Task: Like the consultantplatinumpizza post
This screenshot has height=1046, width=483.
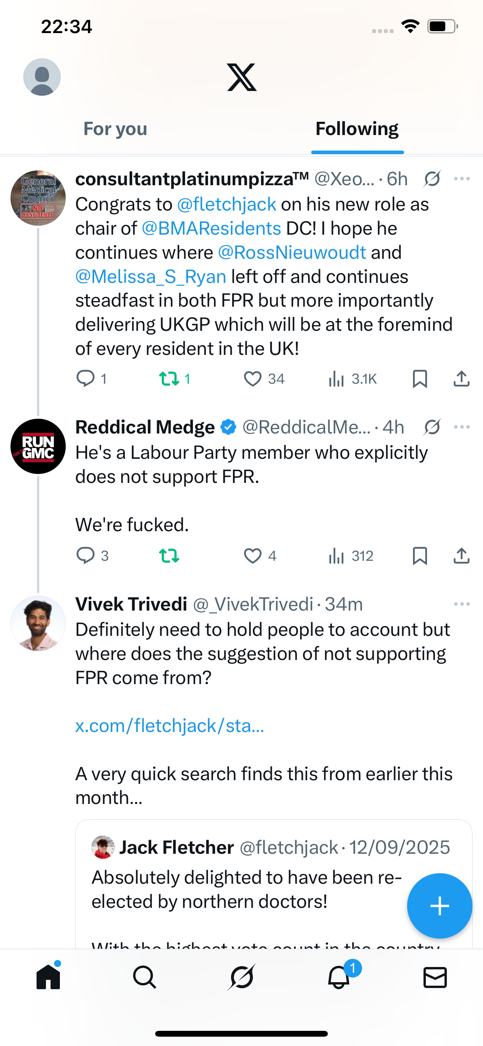Action: point(252,379)
